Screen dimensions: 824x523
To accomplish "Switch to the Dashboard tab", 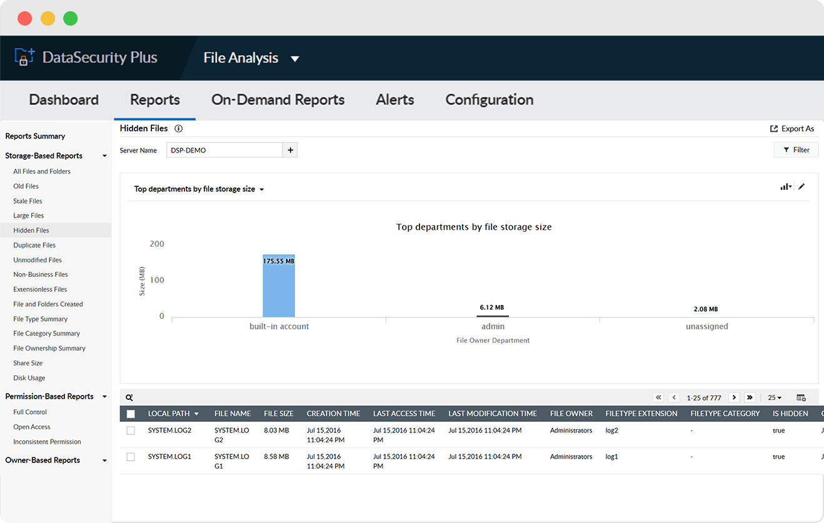I will point(64,100).
